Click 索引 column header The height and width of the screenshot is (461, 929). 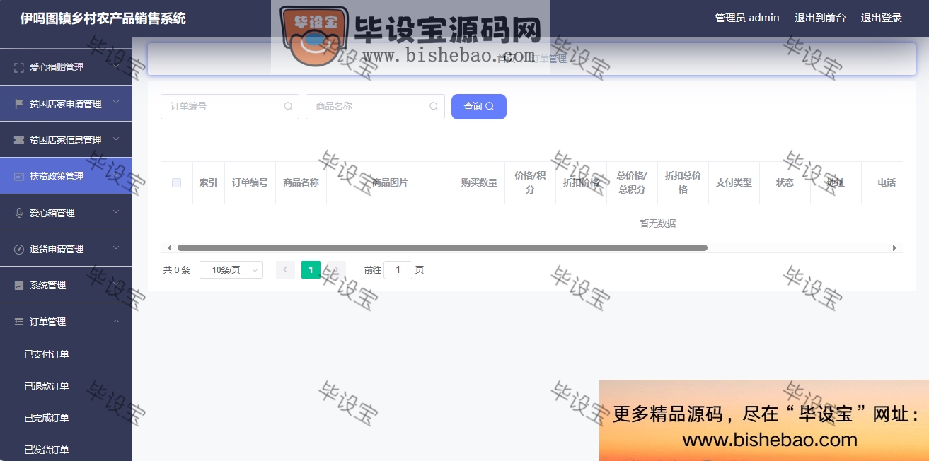[x=208, y=182]
